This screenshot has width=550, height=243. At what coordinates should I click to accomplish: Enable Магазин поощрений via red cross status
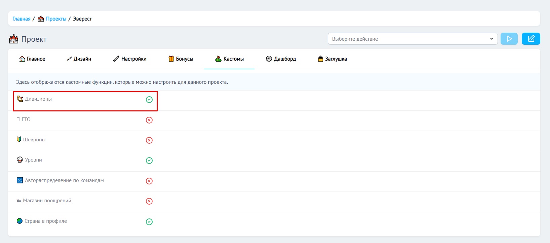pyautogui.click(x=149, y=201)
